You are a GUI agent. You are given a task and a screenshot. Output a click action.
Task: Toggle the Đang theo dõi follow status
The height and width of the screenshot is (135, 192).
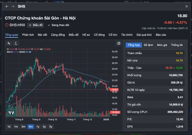[x=59, y=25]
